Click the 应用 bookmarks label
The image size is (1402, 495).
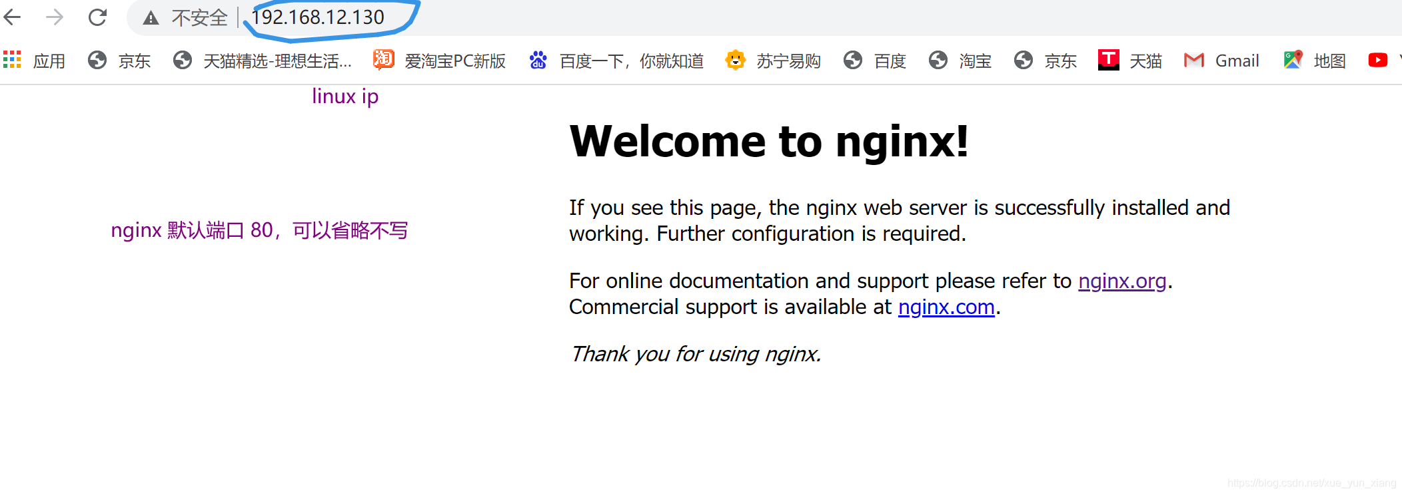[x=49, y=61]
